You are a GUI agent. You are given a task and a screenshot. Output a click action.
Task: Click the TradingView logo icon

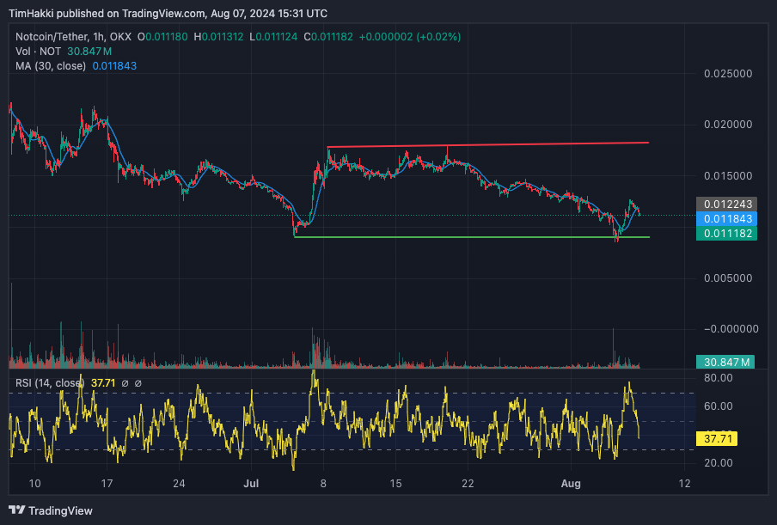[17, 510]
